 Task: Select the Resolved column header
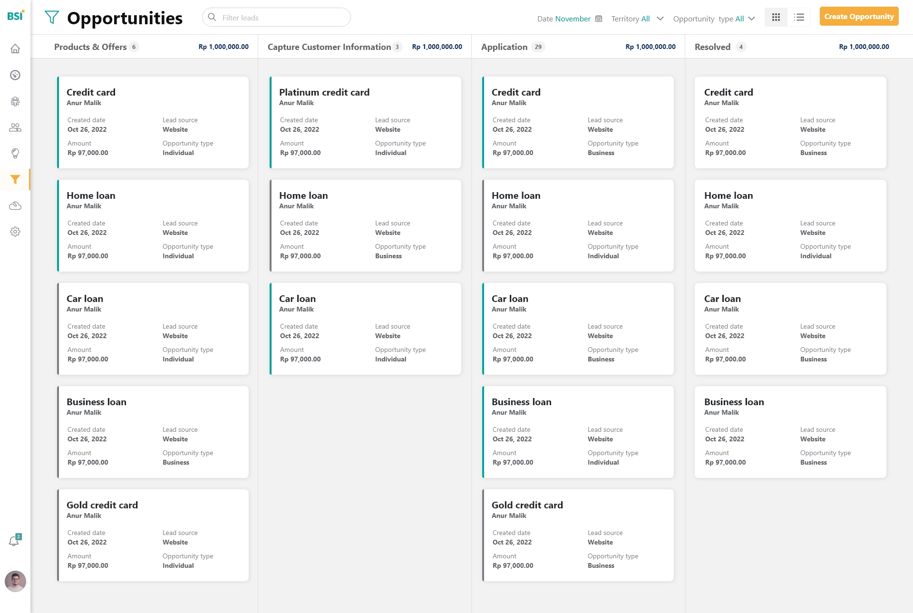(x=712, y=47)
